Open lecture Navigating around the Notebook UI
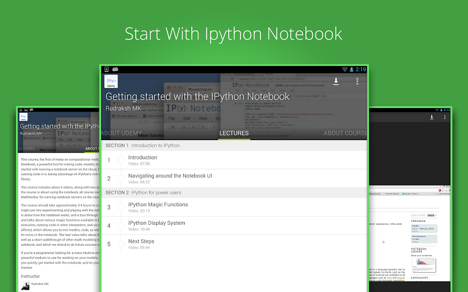The height and width of the screenshot is (292, 468). coord(234,179)
